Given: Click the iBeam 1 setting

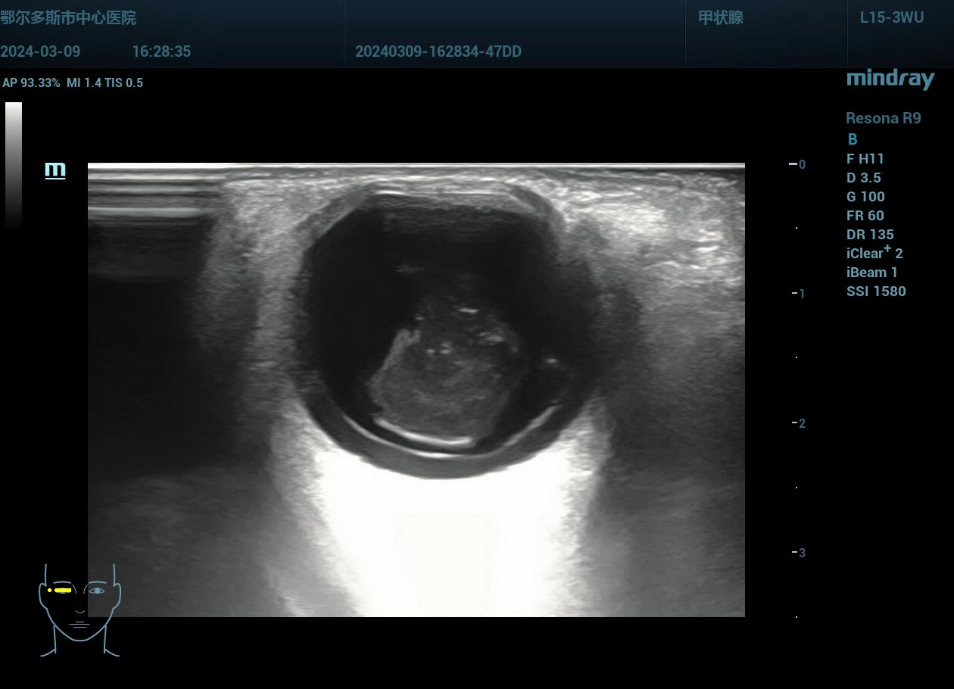Looking at the screenshot, I should click(871, 273).
